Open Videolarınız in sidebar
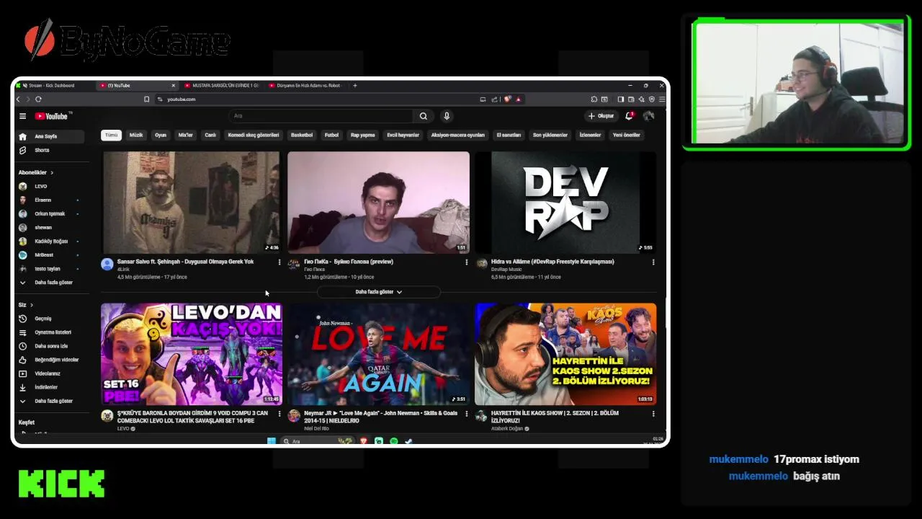 [x=50, y=373]
